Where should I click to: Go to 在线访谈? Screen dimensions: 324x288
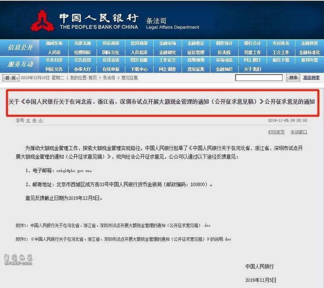click(111, 60)
